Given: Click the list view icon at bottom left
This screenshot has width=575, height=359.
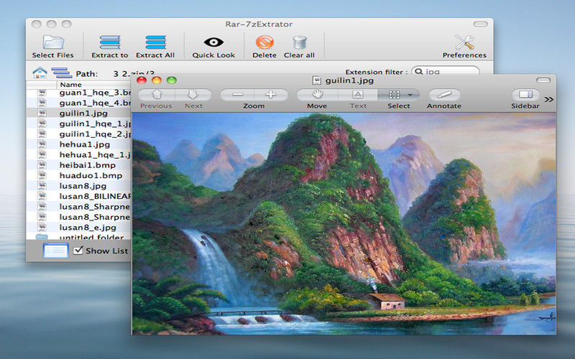Looking at the screenshot, I should [56, 251].
